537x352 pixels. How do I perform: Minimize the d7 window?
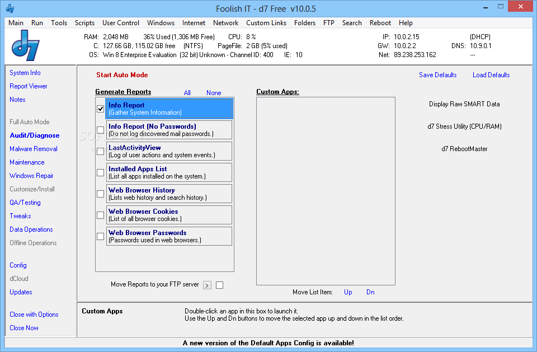[486, 7]
